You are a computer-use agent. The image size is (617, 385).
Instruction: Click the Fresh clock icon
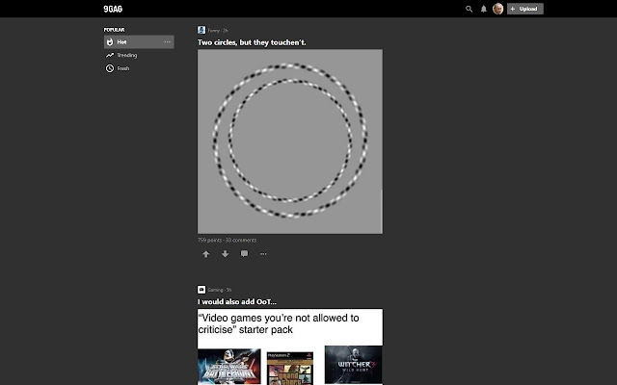point(110,68)
